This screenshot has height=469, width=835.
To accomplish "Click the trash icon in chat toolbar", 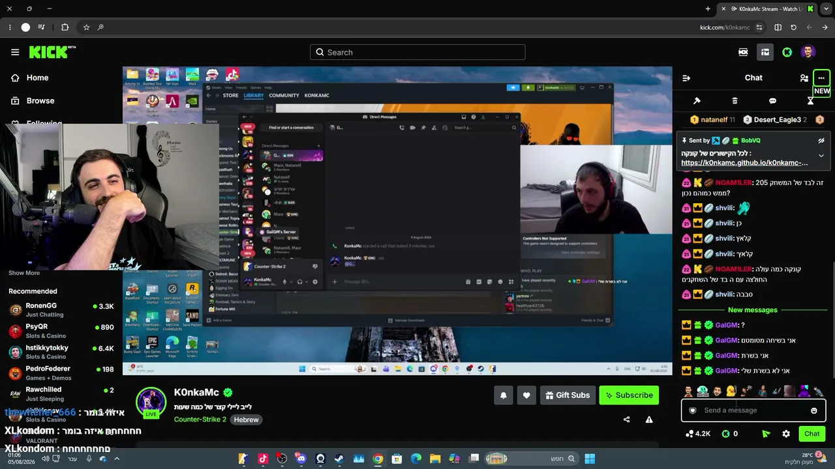I will [x=735, y=101].
